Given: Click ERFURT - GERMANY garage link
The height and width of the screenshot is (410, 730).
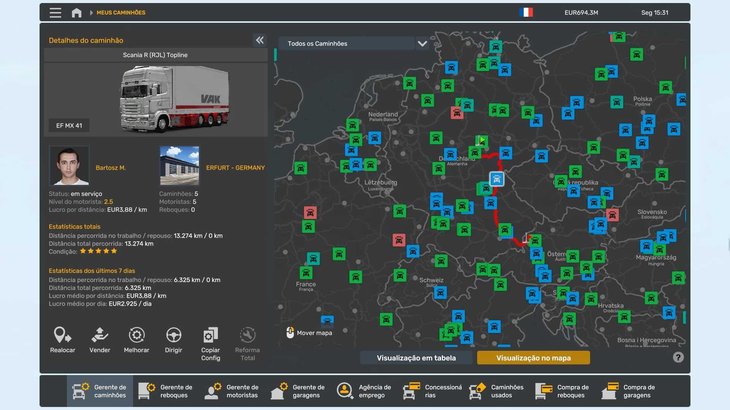Looking at the screenshot, I should 235,167.
